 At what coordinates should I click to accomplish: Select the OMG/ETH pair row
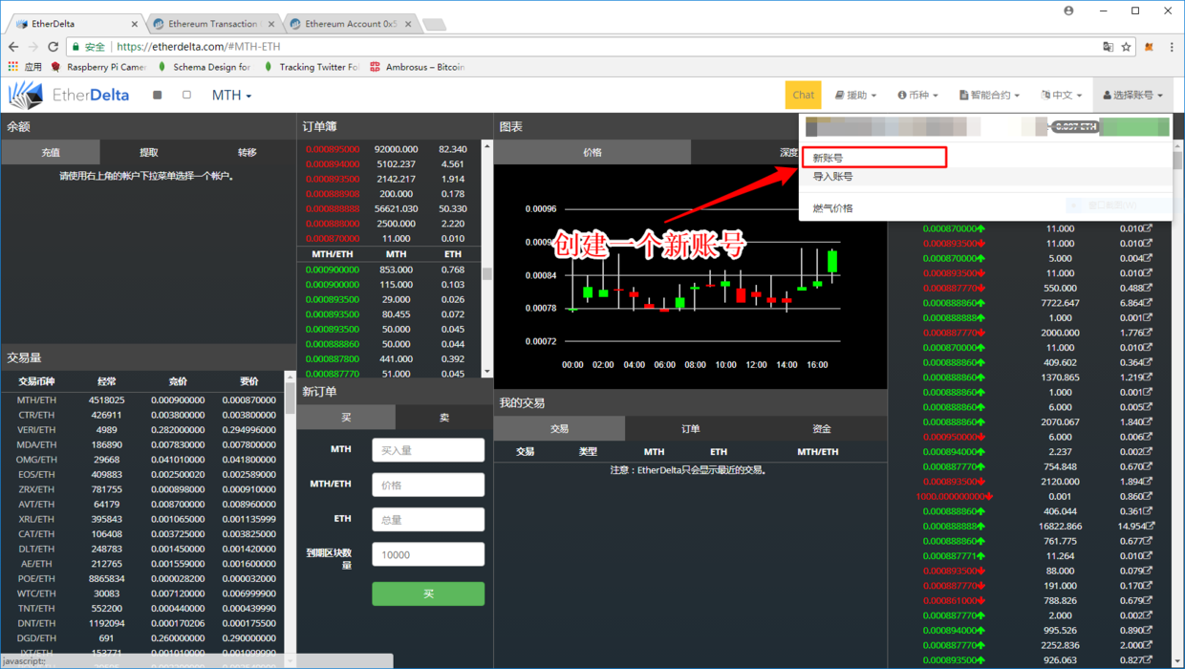(143, 460)
